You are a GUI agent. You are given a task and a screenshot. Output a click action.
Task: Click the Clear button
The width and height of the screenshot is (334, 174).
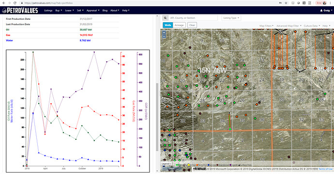192,25
